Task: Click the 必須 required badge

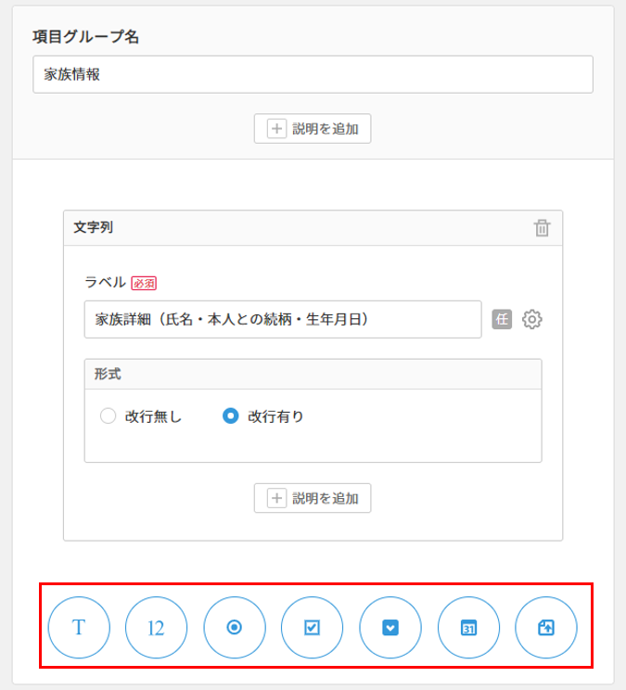Action: tap(144, 283)
